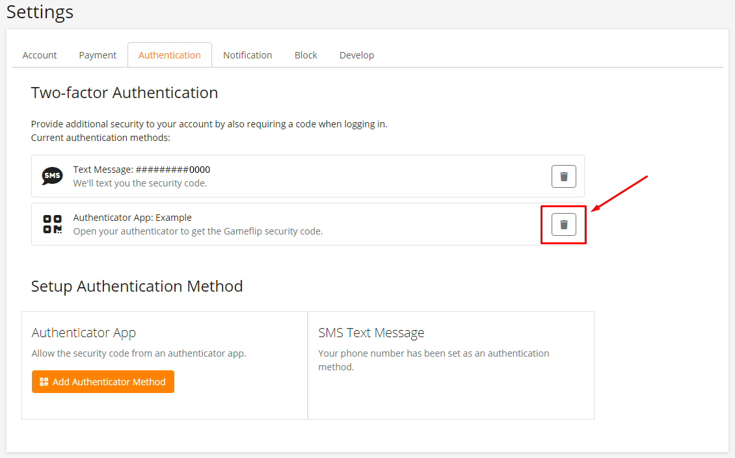735x458 pixels.
Task: Open the Block settings tab
Action: tap(306, 55)
